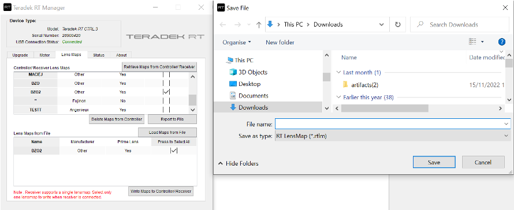Click the lens map list scroll down arrow

(x=193, y=110)
